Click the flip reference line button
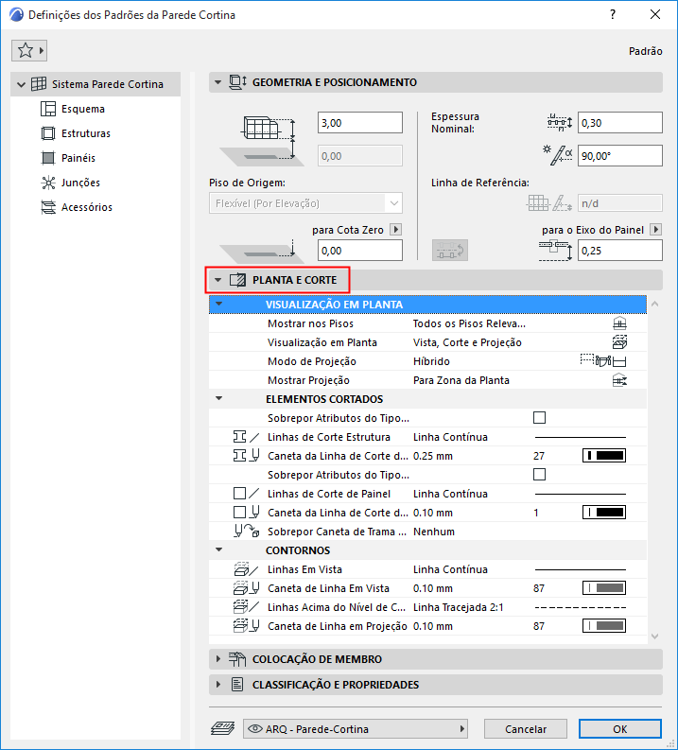The height and width of the screenshot is (750, 678). click(450, 251)
